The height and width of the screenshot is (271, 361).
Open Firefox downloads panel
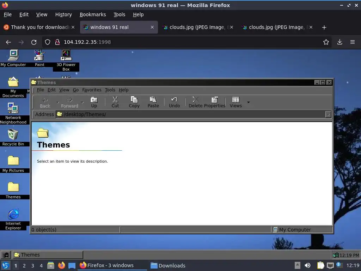tap(339, 42)
